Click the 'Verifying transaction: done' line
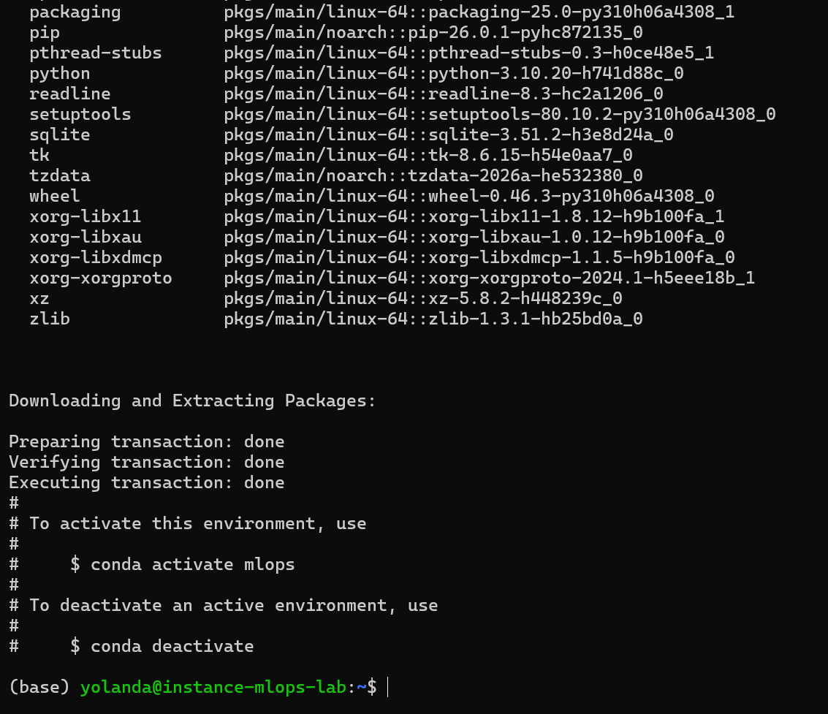 [146, 462]
